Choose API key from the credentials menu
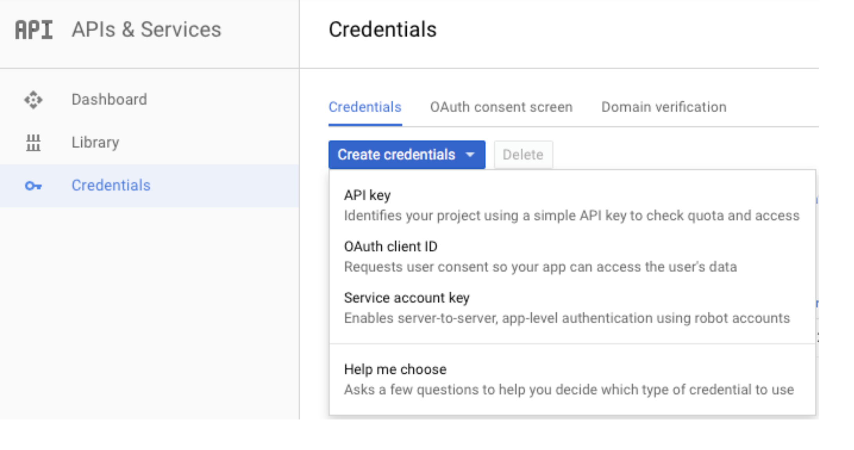Image resolution: width=854 pixels, height=450 pixels. coord(367,195)
